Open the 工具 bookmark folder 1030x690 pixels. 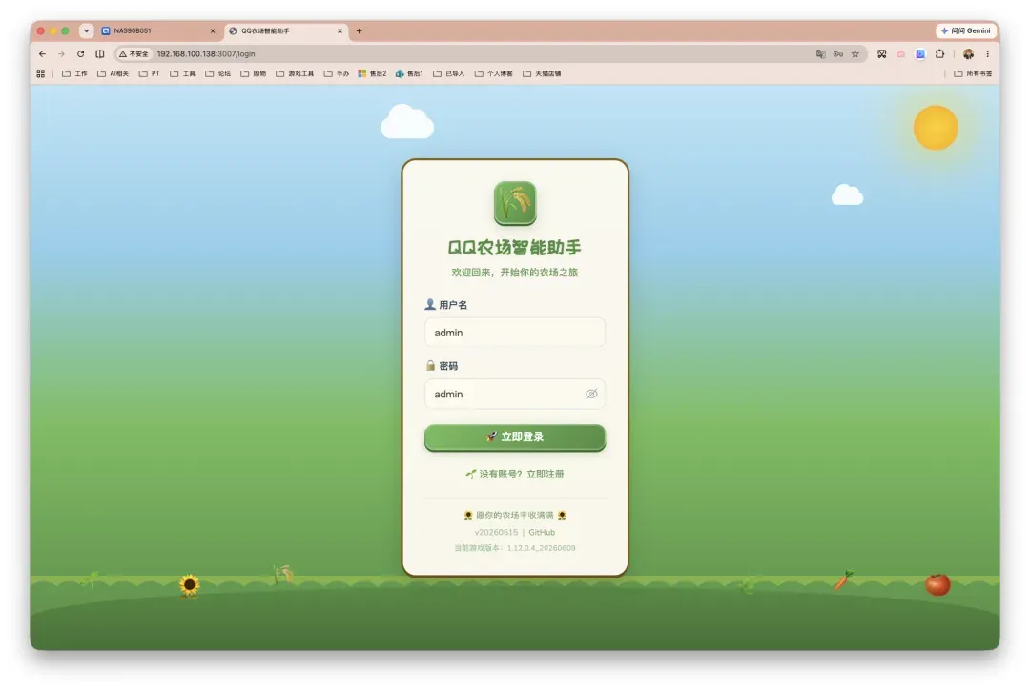coord(182,73)
